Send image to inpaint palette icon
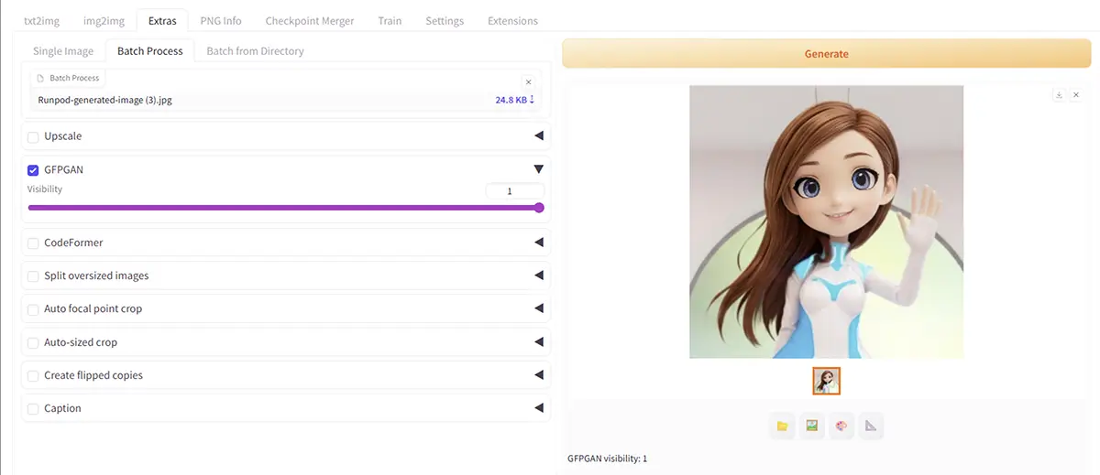The image size is (1100, 475). click(x=841, y=426)
